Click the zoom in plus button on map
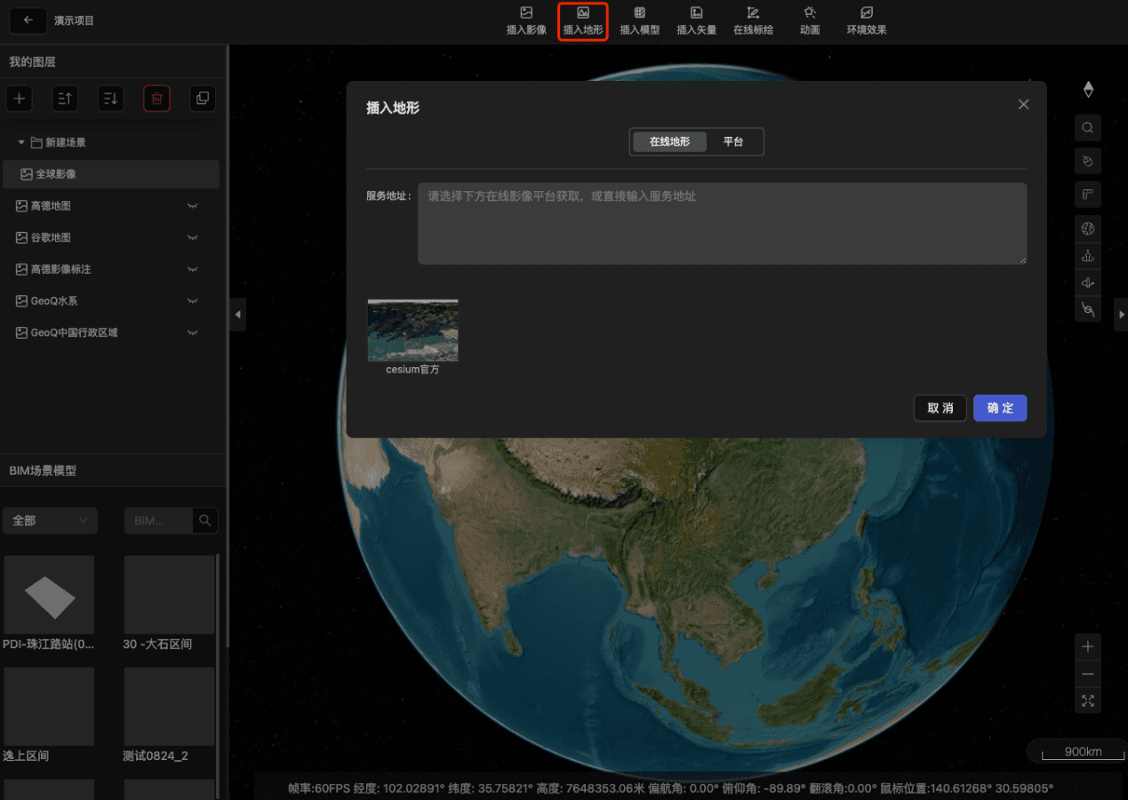Screen dimensions: 1128x800 pyautogui.click(x=1088, y=647)
